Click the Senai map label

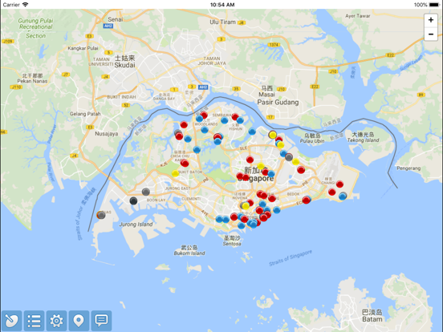[116, 19]
